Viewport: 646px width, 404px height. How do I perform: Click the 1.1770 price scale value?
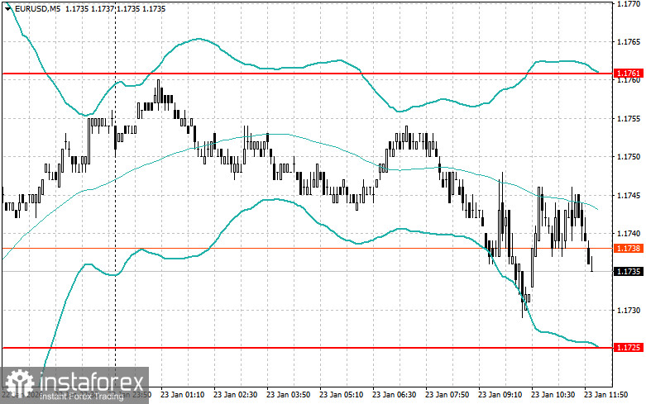click(629, 4)
